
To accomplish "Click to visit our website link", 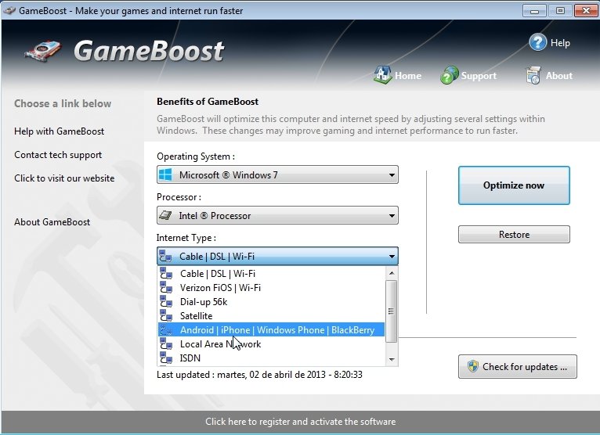I will [x=64, y=178].
